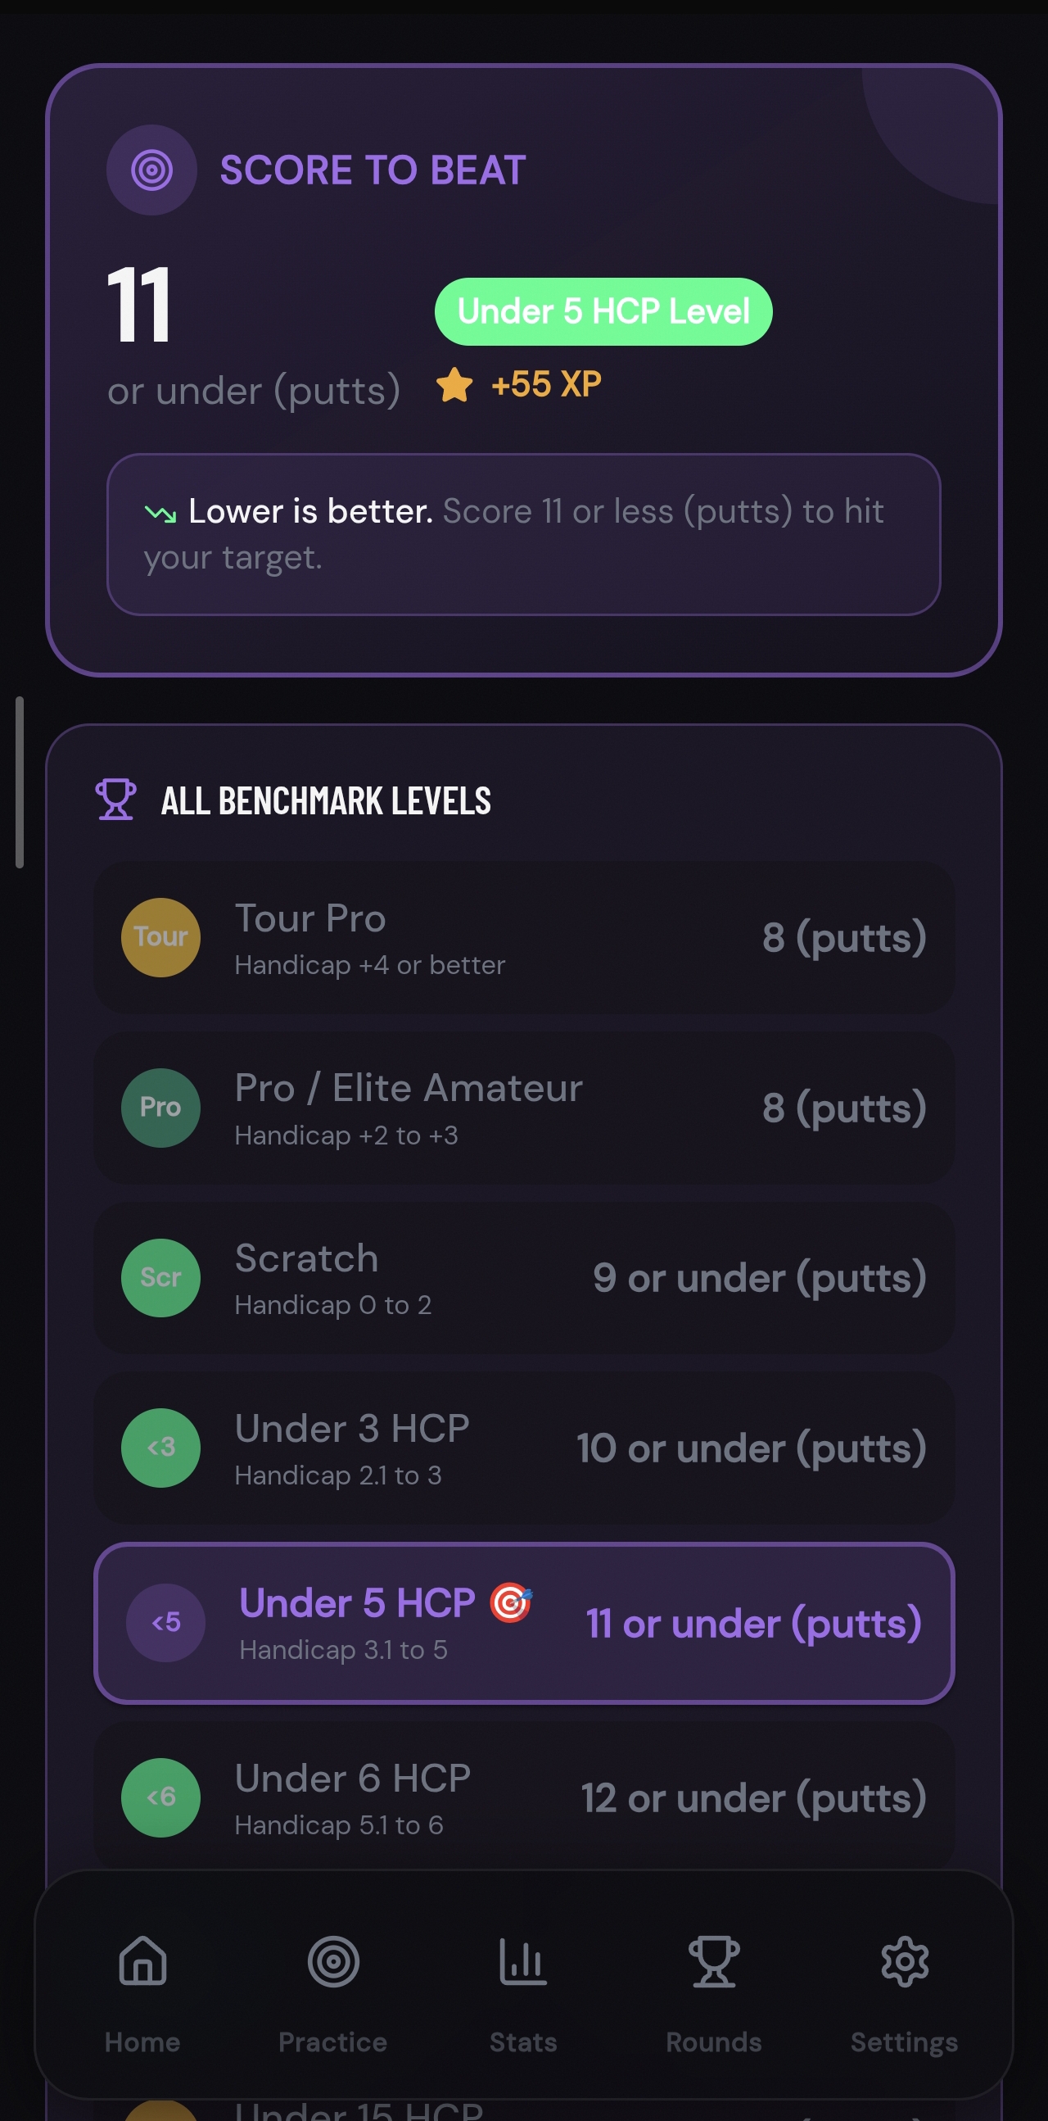Open the Home tab
The image size is (1048, 2121).
[142, 1992]
